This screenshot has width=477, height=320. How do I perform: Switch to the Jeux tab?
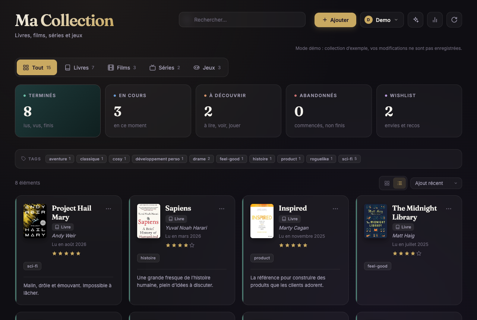tap(207, 67)
